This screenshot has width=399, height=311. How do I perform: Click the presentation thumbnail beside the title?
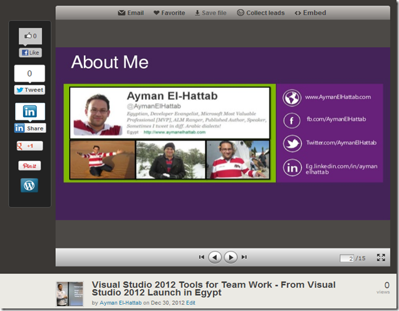point(70,293)
